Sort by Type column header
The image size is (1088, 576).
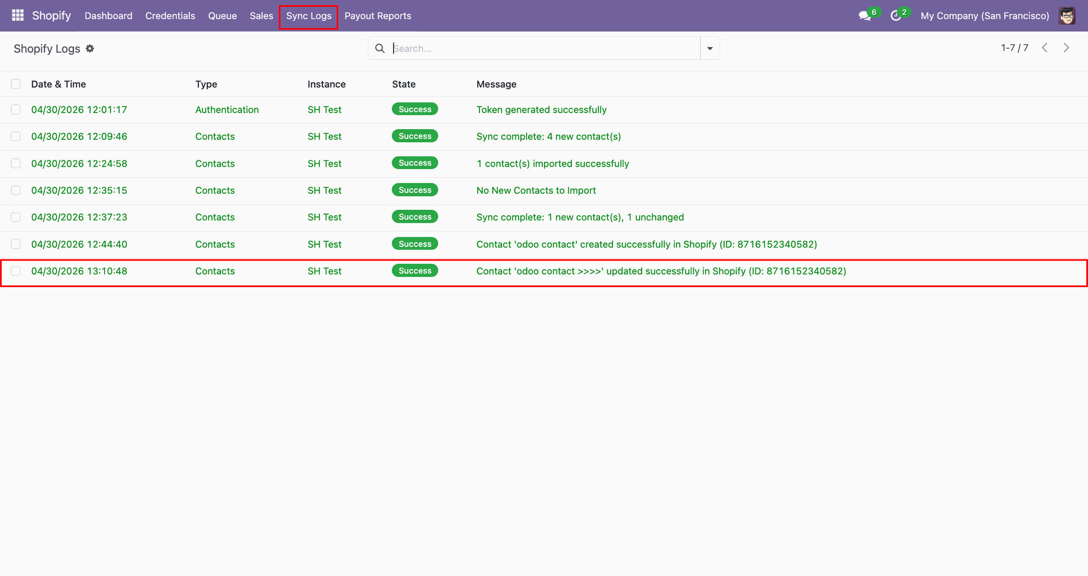point(206,84)
